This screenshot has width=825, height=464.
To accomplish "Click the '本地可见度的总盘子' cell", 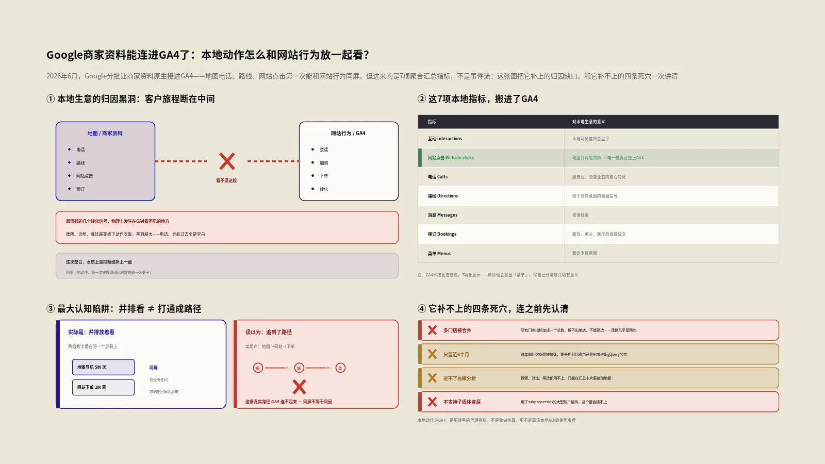I will pyautogui.click(x=672, y=139).
